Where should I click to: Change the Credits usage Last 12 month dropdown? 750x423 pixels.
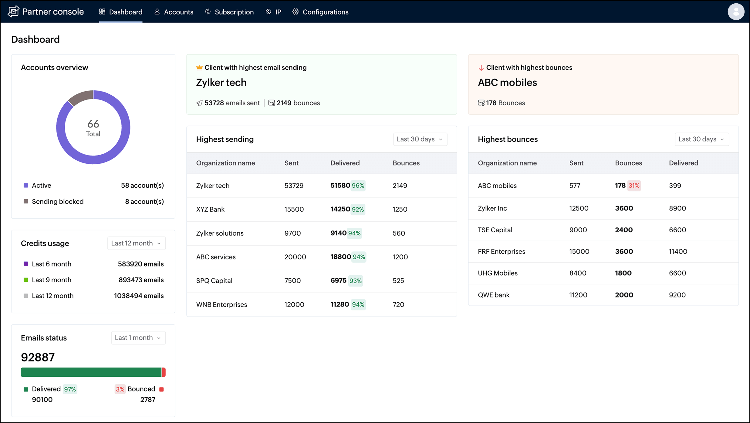coord(136,243)
